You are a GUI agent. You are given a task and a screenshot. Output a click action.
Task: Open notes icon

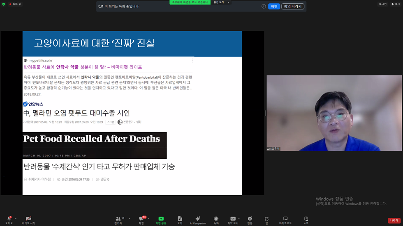(306, 219)
